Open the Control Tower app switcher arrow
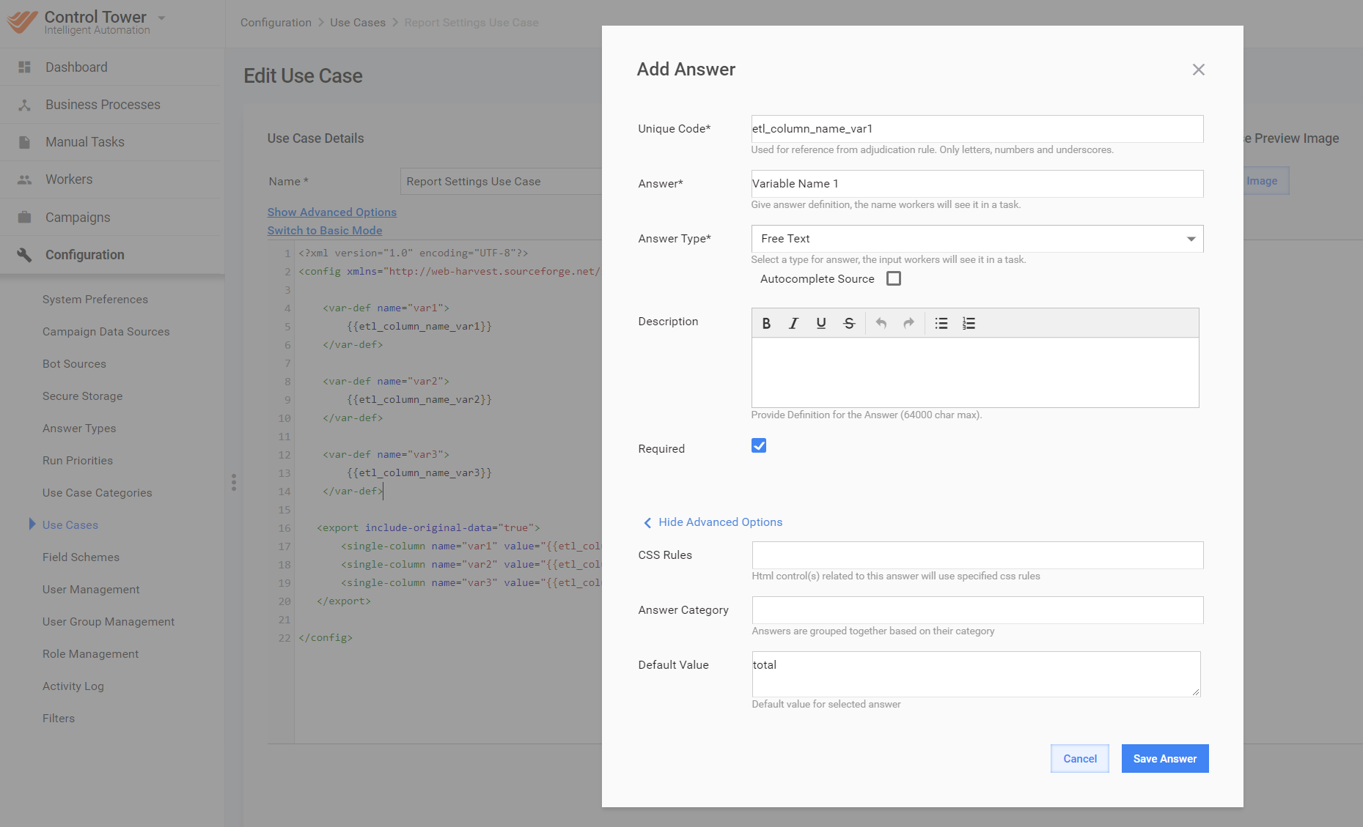The width and height of the screenshot is (1363, 827). coord(161,18)
